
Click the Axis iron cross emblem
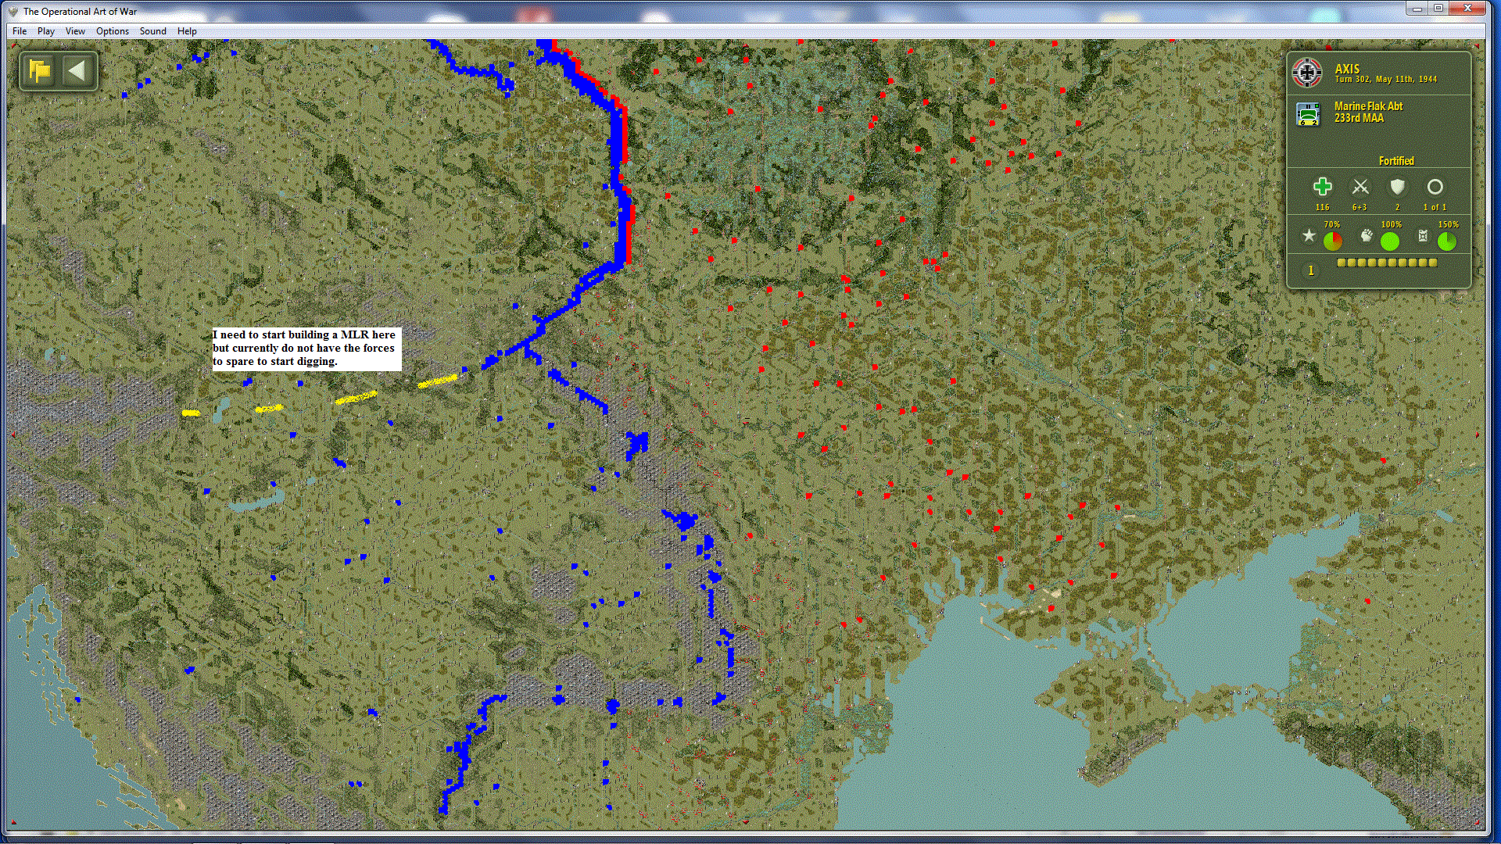pos(1307,73)
